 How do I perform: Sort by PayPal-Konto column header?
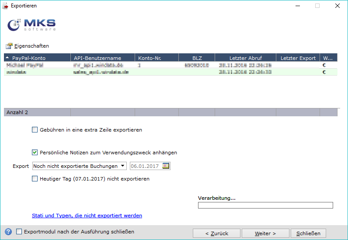click(x=37, y=58)
